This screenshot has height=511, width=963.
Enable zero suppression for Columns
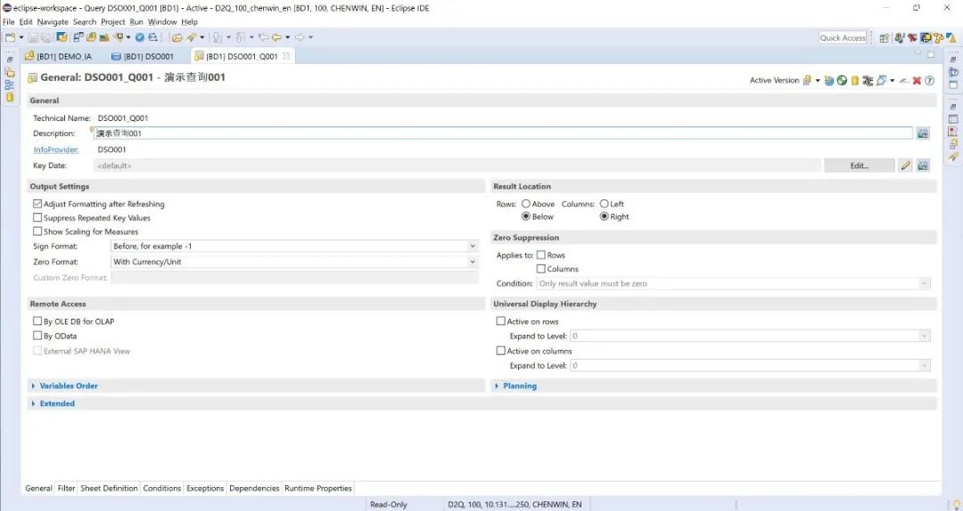coord(541,269)
